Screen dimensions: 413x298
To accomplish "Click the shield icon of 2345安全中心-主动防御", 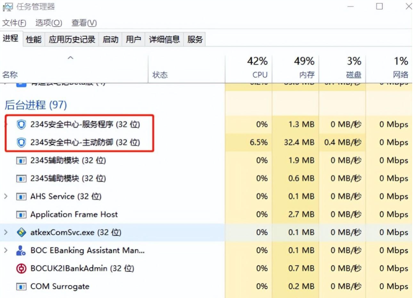I will click(x=21, y=143).
